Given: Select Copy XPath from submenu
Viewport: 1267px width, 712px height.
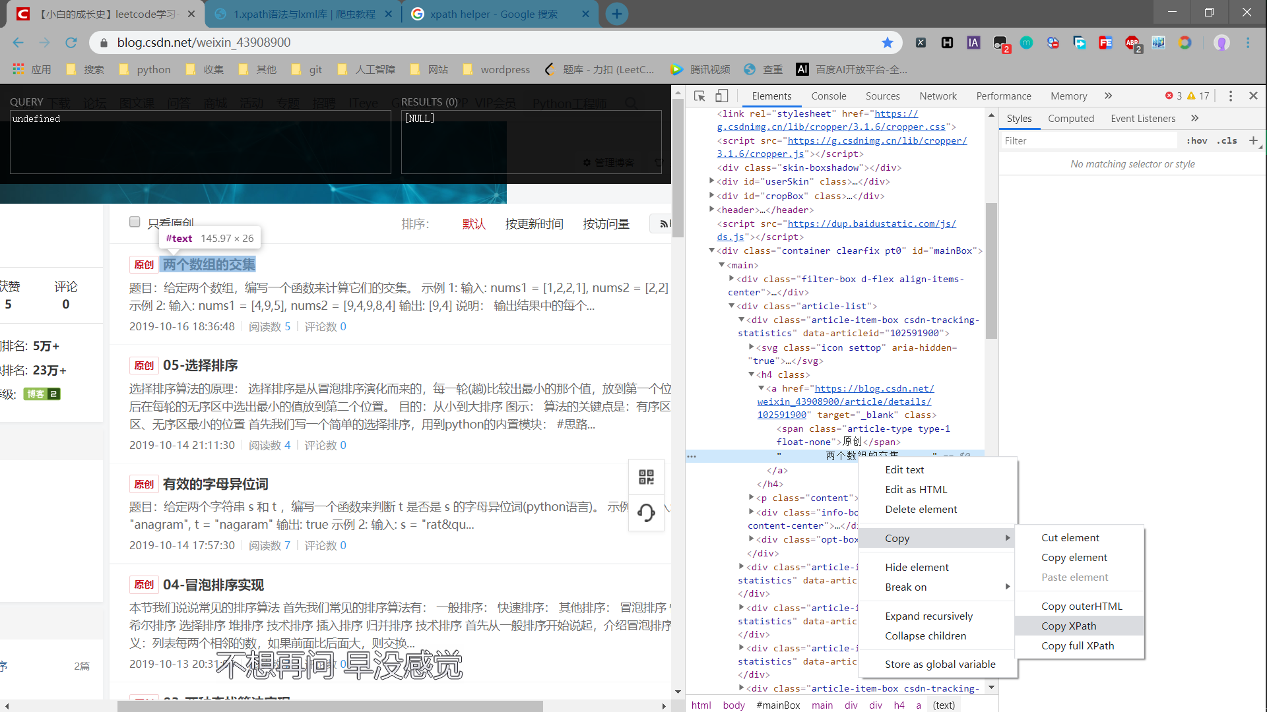Looking at the screenshot, I should (1068, 626).
